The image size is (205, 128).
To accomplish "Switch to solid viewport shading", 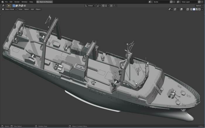I will (x=194, y=9).
